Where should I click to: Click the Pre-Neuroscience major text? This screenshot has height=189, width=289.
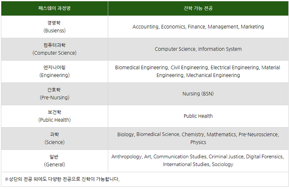tap(258, 134)
